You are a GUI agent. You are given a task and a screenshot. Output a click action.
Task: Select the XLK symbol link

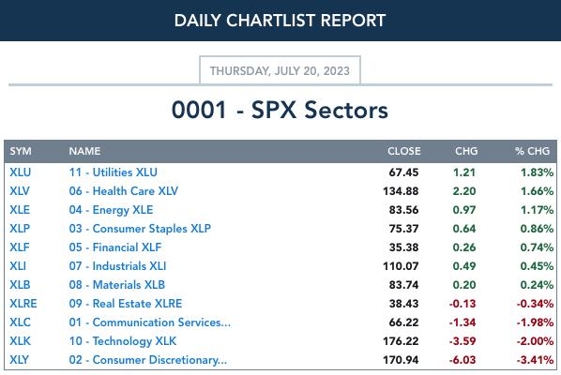point(20,341)
